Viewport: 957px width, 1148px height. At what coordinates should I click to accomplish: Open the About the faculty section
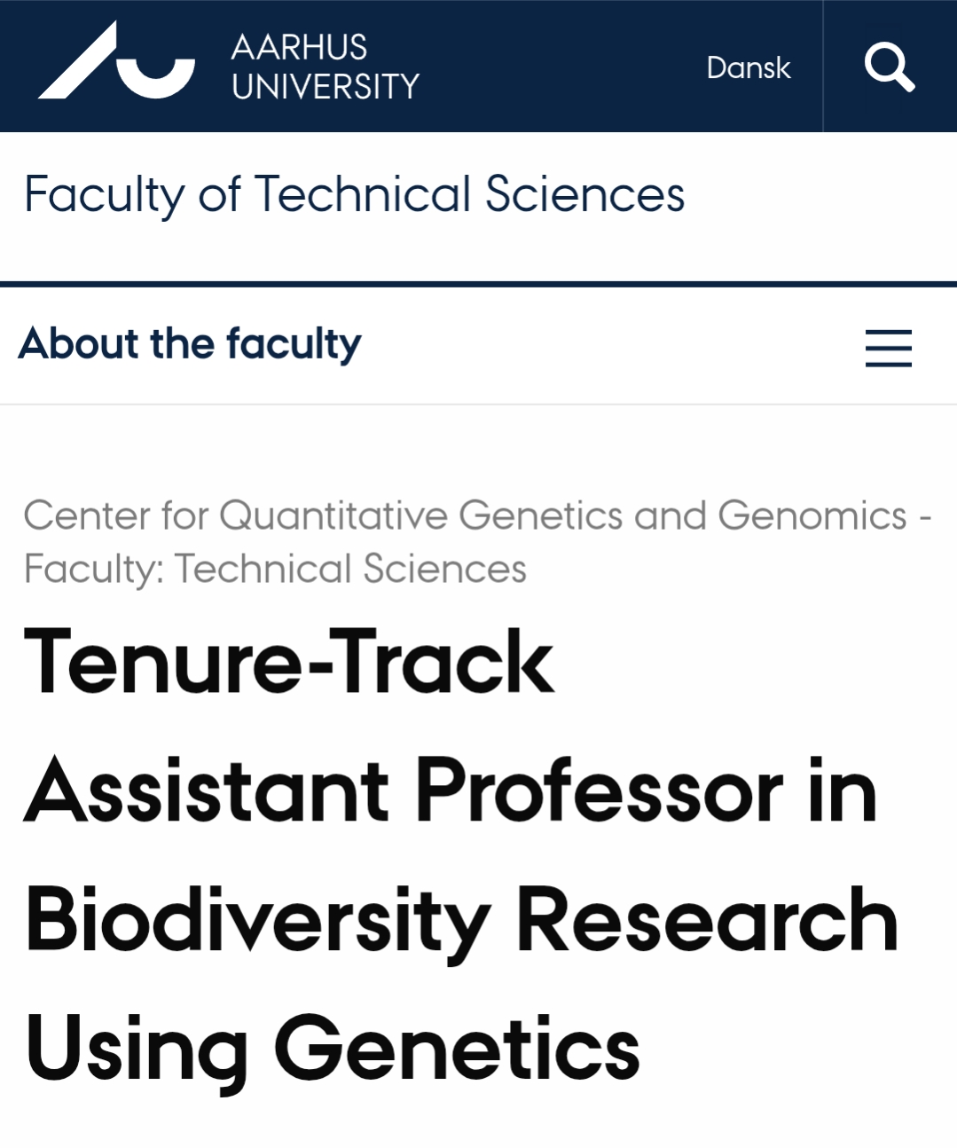190,344
